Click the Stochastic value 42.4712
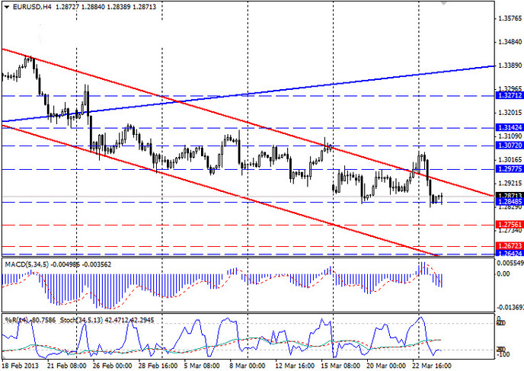 [x=117, y=320]
